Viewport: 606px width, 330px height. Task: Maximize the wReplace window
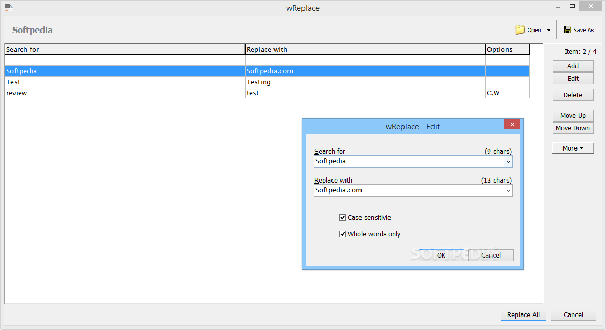tap(572, 6)
